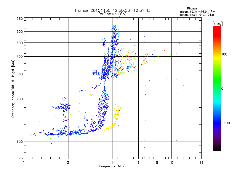This screenshot has width=237, height=177.
Task: Click the y-axis tick label '500'
Action: [x=20, y=43]
